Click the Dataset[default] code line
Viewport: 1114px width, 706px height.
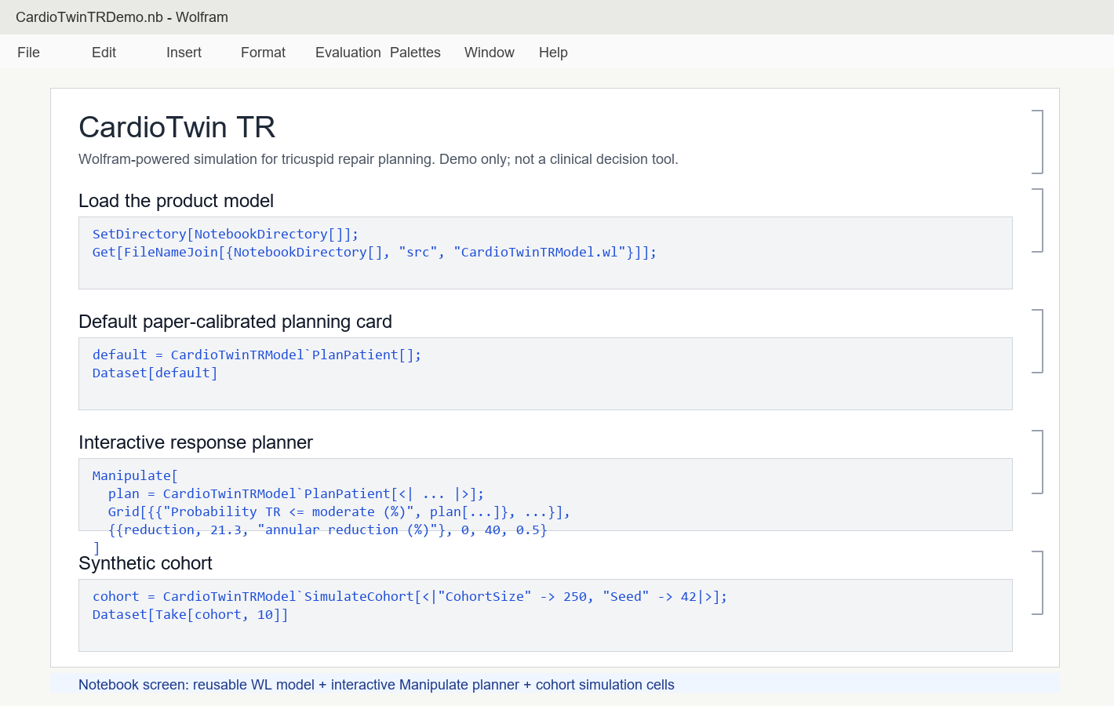tap(155, 373)
